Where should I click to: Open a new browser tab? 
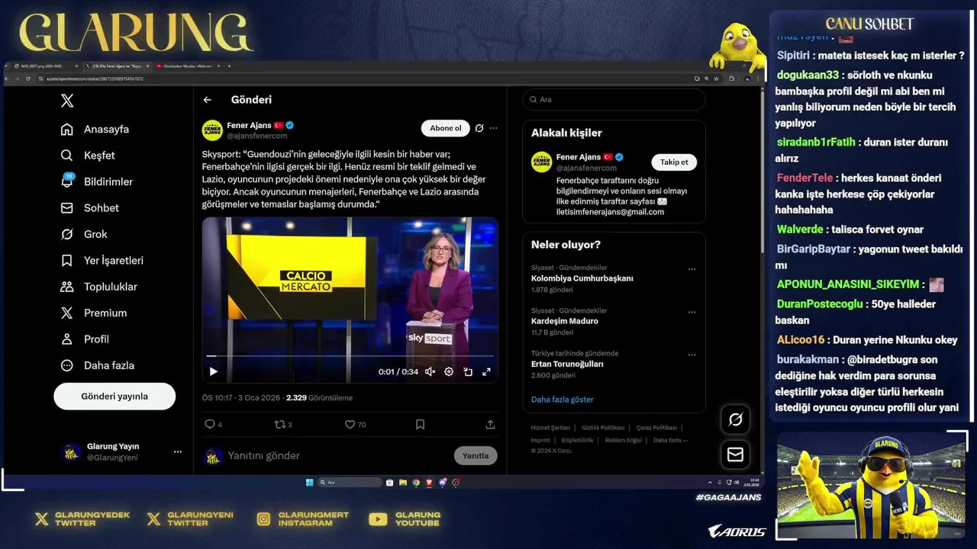pos(229,66)
